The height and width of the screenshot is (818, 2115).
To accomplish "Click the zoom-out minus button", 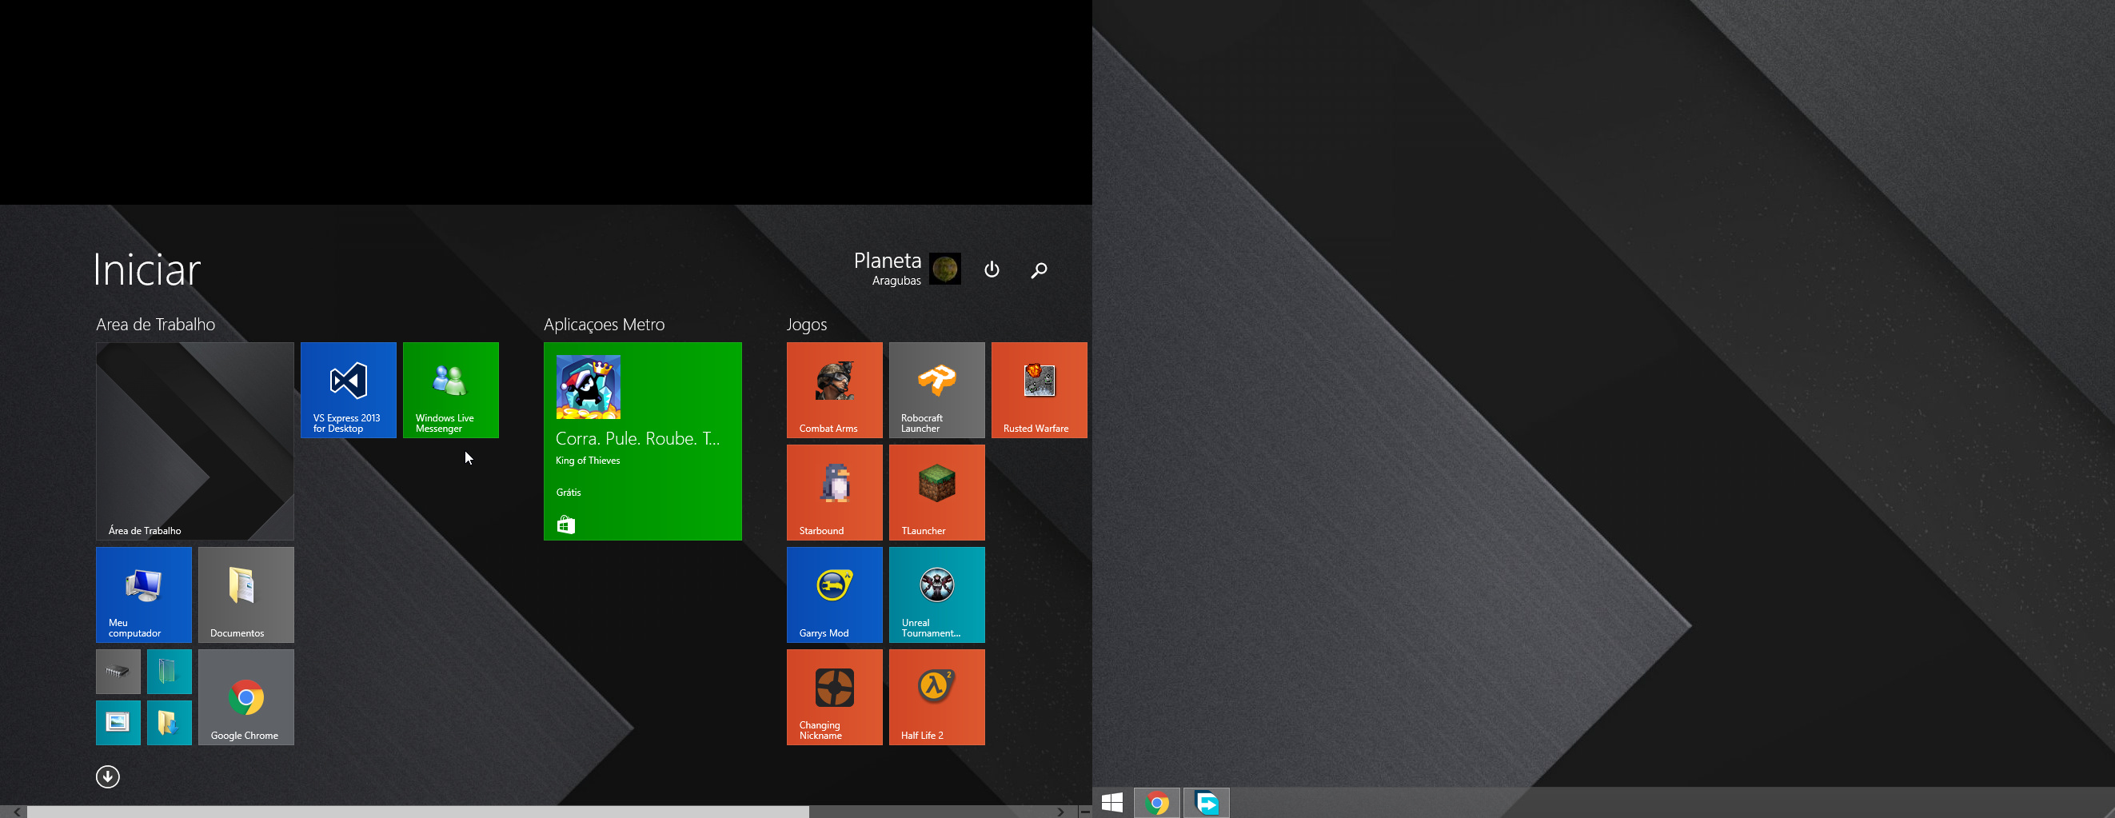I will [1084, 812].
